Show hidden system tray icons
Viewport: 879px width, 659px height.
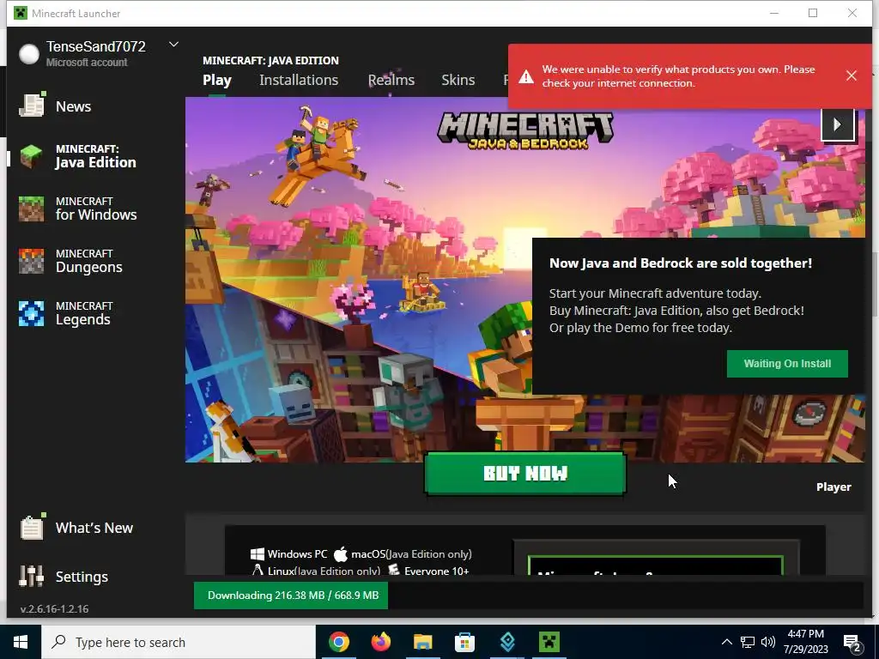[x=726, y=642]
